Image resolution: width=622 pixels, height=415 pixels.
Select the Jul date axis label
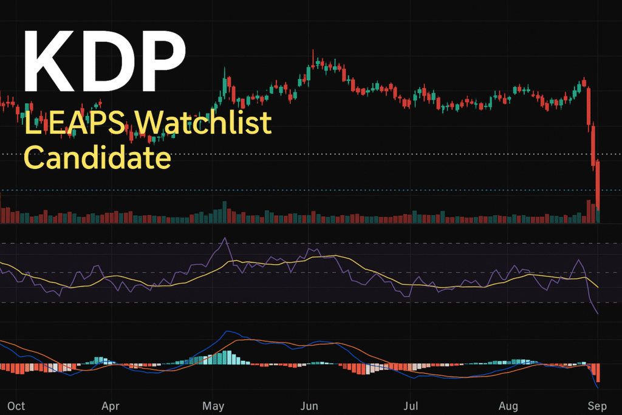click(412, 406)
